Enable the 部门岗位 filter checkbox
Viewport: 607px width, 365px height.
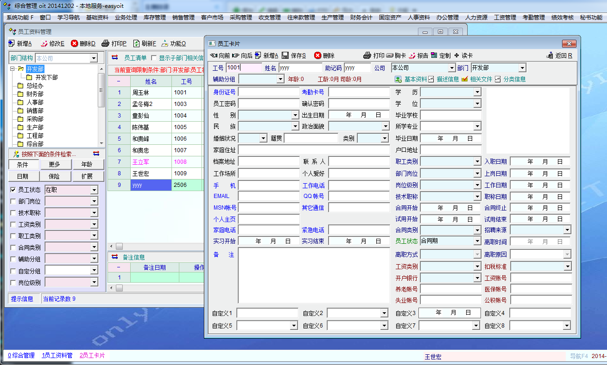click(13, 201)
